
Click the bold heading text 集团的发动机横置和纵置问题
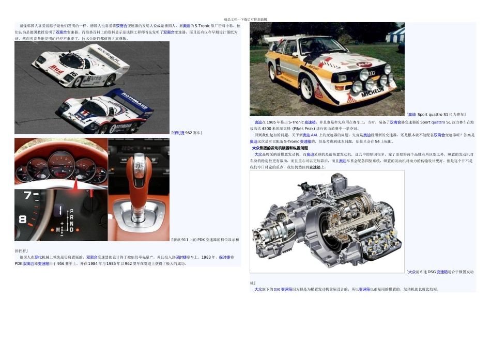[284, 148]
